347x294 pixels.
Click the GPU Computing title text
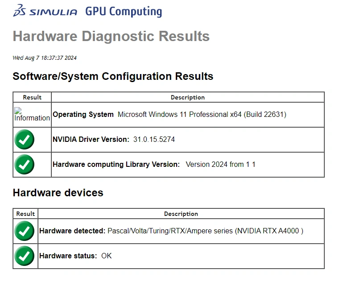[124, 12]
